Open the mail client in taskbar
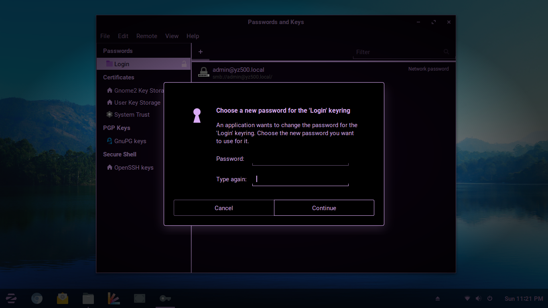The image size is (548, 308). (x=63, y=298)
